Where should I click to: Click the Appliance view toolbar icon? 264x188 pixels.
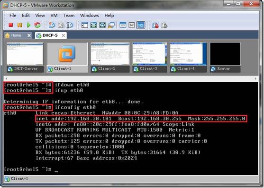(x=132, y=25)
